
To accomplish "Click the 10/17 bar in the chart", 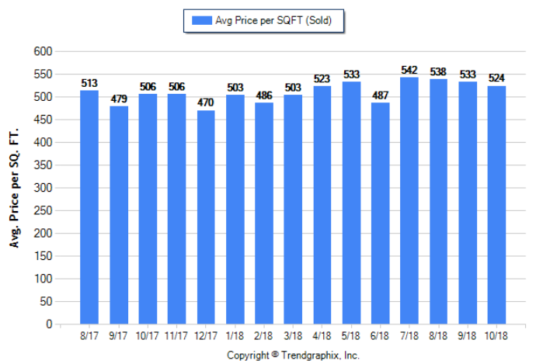I will [148, 209].
